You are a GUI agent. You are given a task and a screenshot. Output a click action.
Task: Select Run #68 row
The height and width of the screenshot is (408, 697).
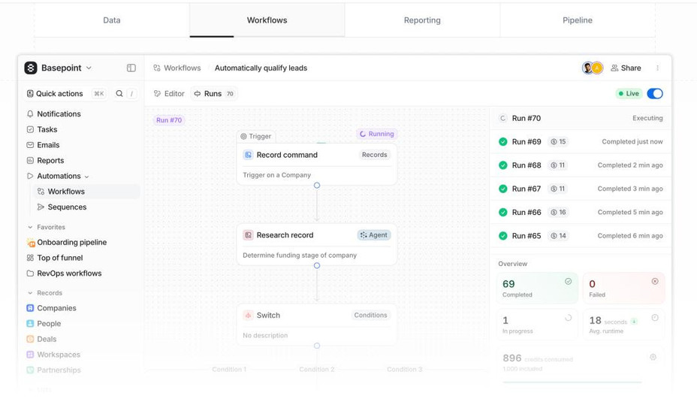[x=581, y=165]
